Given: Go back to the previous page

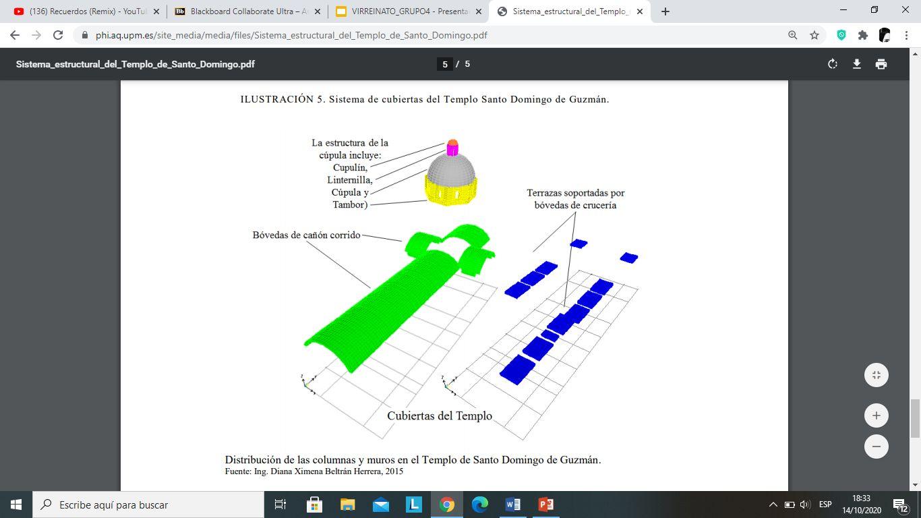Looking at the screenshot, I should click(x=15, y=35).
